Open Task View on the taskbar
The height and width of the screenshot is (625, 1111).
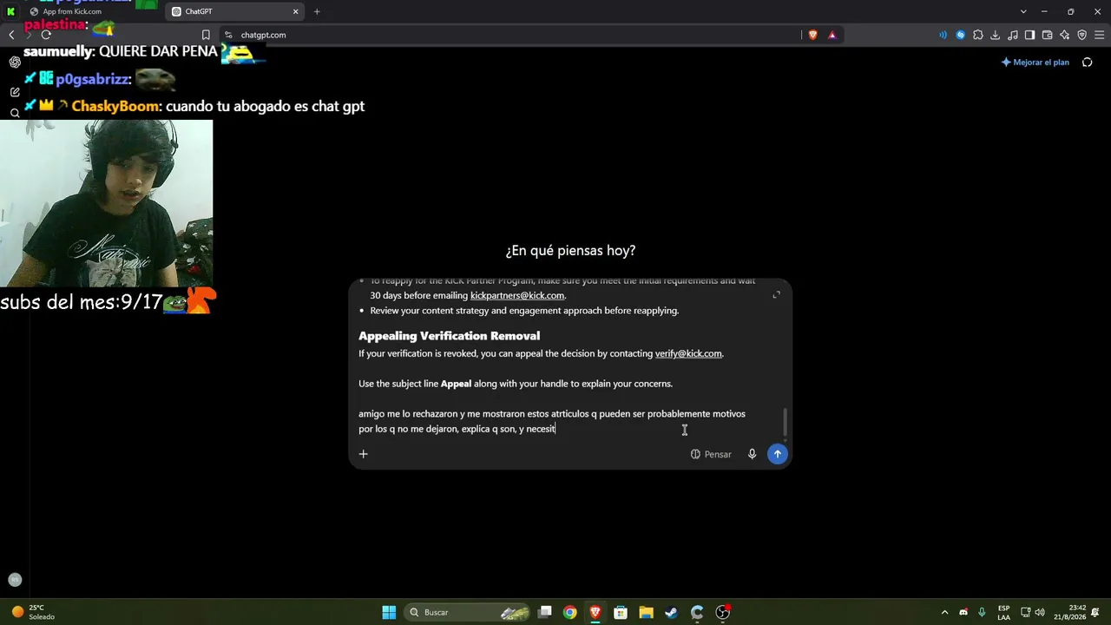544,612
